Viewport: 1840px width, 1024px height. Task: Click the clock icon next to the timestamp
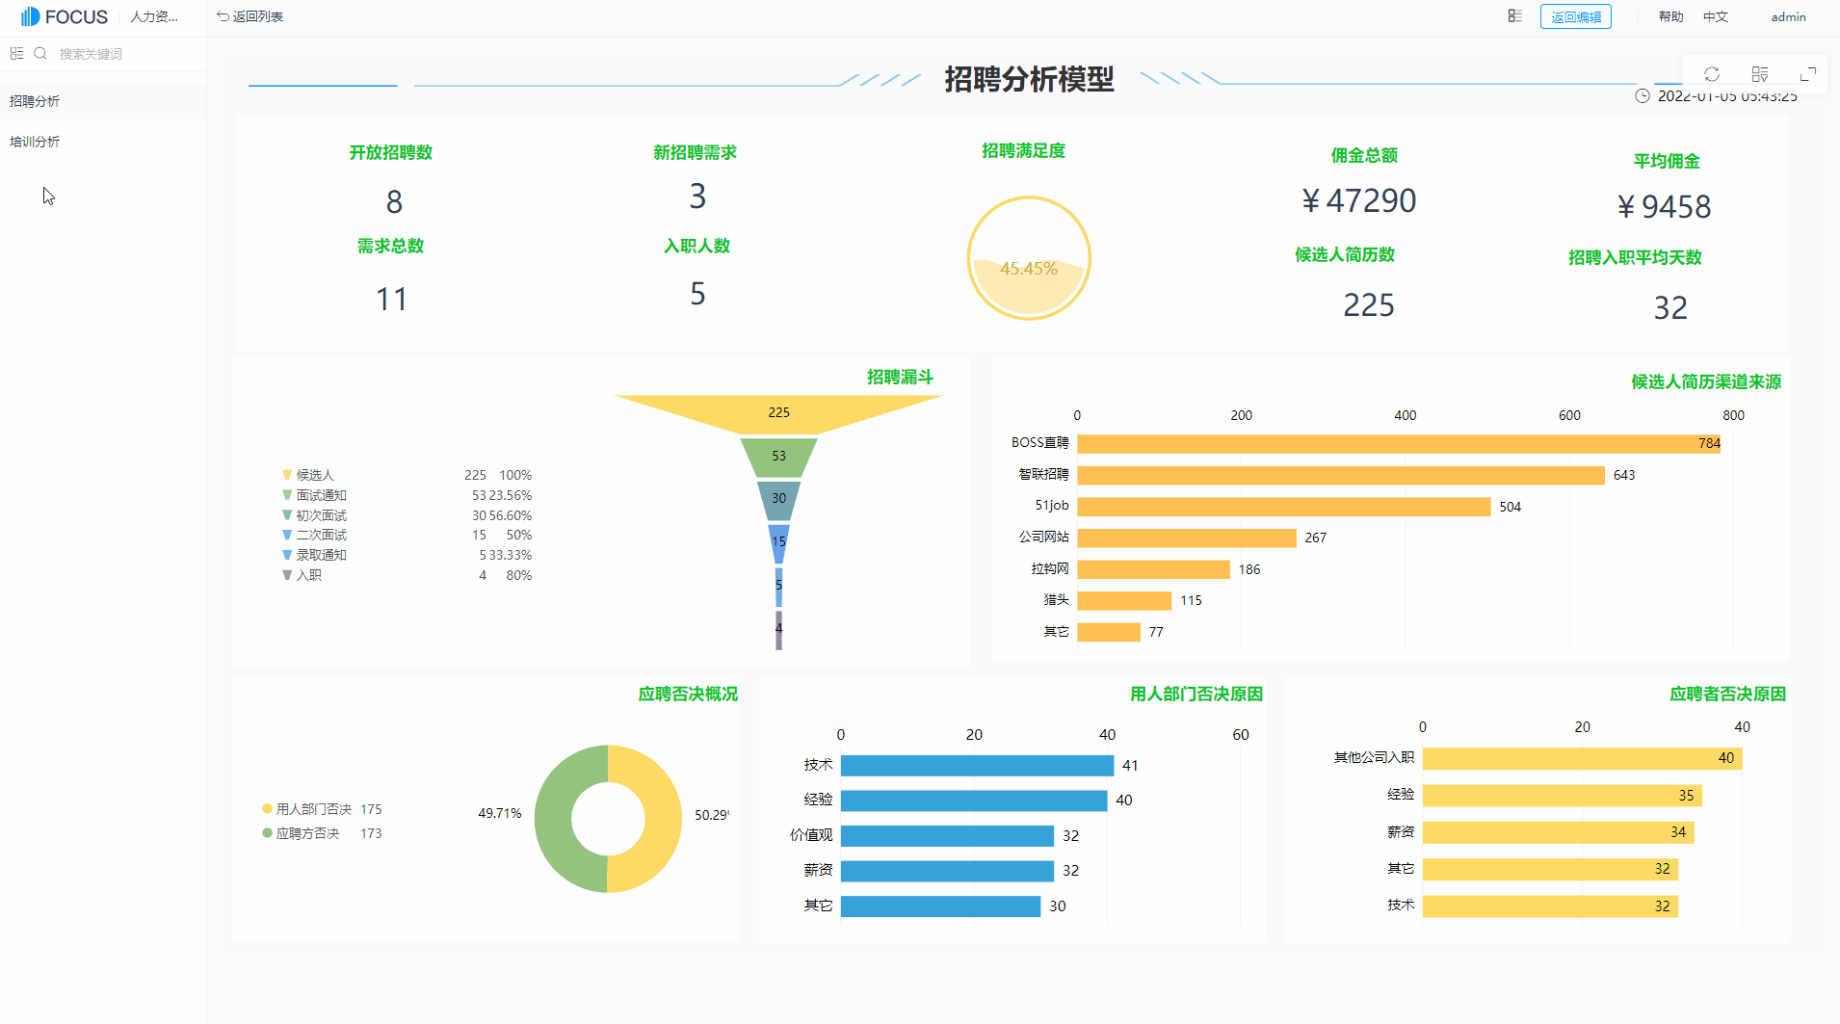1643,96
